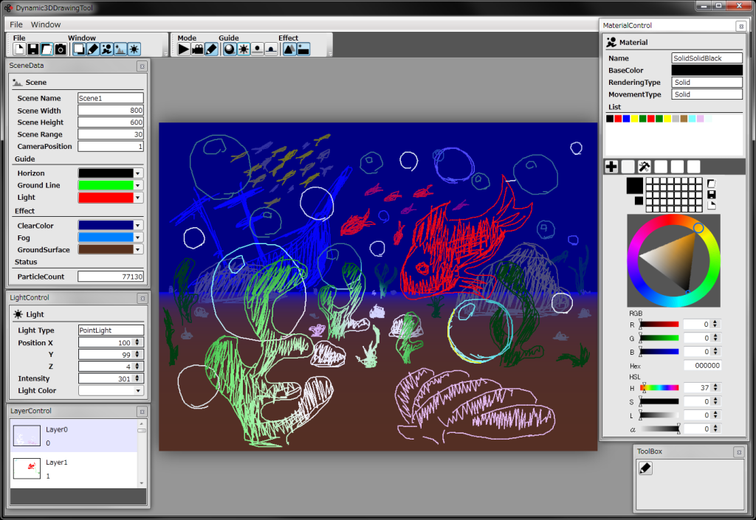
Task: Toggle the pen toolbox window icon in Window toolbar
Action: 92,49
